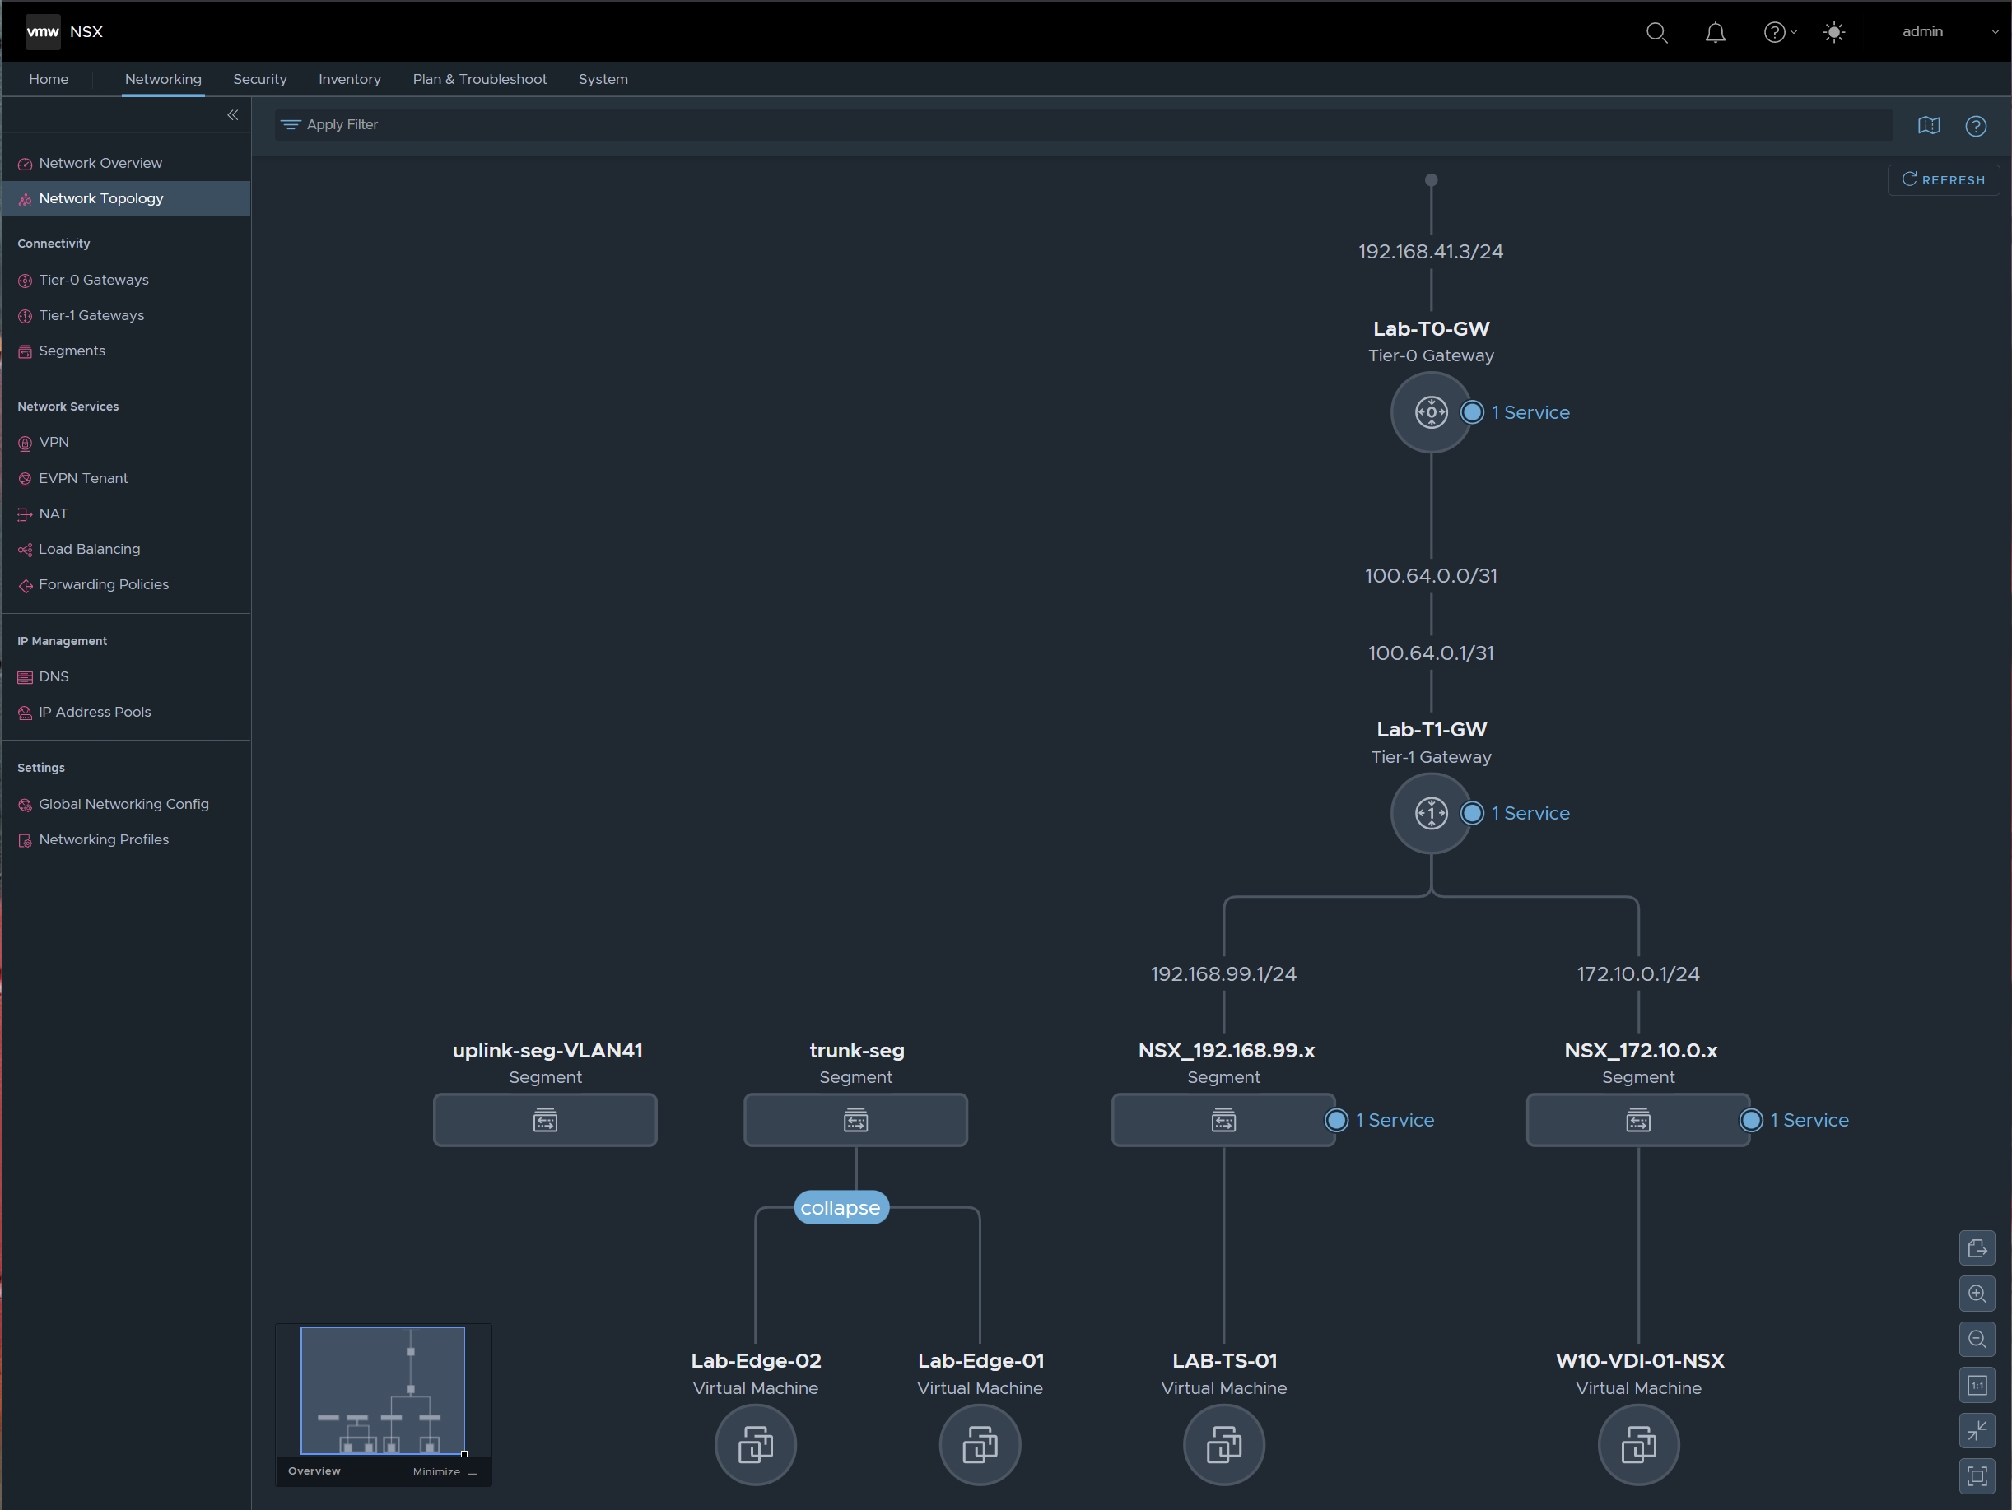Collapse the left navigation sidebar
Viewport: 2012px width, 1510px height.
click(233, 115)
